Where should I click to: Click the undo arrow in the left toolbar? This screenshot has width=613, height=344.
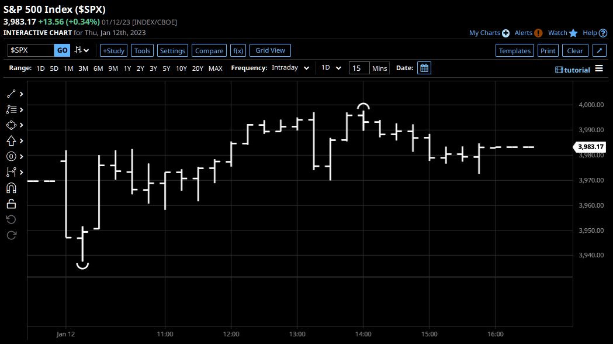11,219
